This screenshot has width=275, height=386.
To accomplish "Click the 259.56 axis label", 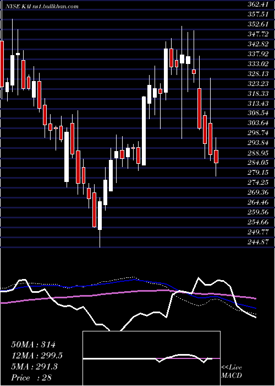I will [257, 212].
